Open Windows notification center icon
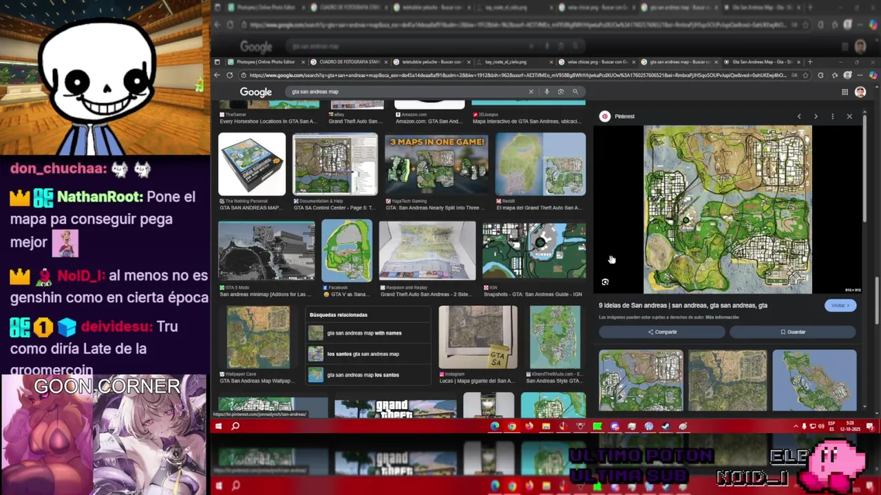The height and width of the screenshot is (495, 881). click(869, 426)
